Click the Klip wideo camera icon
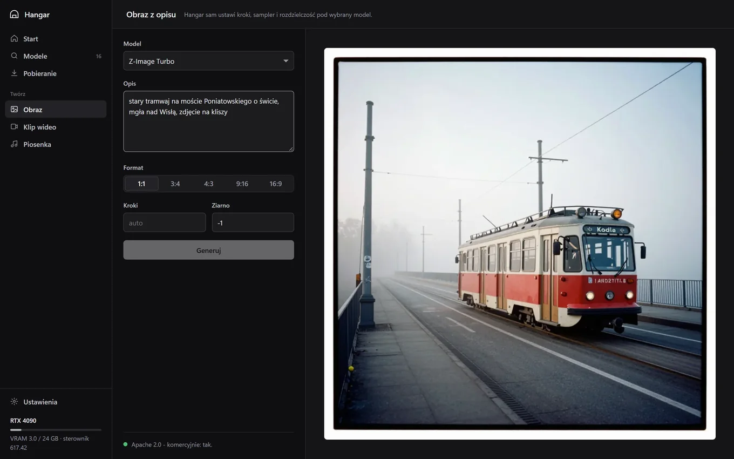 click(14, 127)
